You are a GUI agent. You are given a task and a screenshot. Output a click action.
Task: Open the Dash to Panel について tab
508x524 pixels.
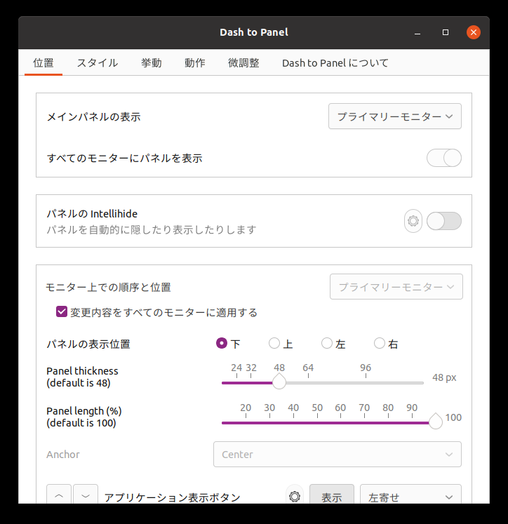coord(335,63)
